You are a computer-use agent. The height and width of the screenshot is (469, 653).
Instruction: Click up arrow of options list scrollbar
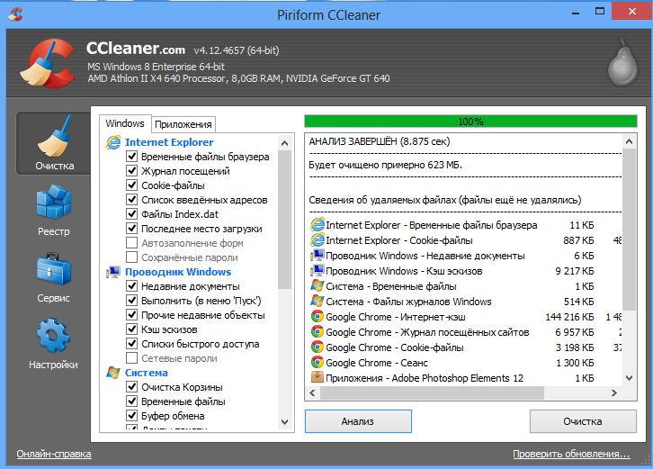pos(285,143)
